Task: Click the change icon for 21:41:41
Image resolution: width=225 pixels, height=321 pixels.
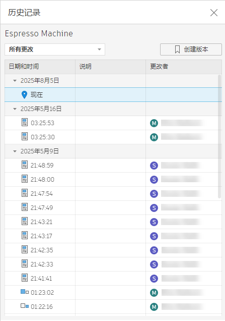Action: (x=25, y=278)
